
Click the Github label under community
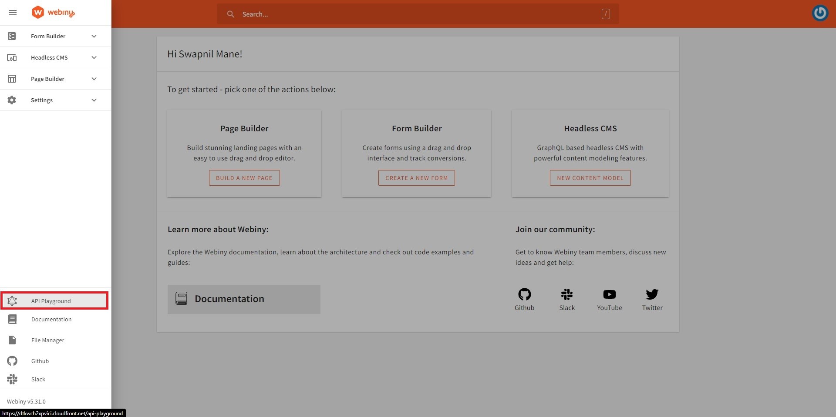pyautogui.click(x=524, y=308)
